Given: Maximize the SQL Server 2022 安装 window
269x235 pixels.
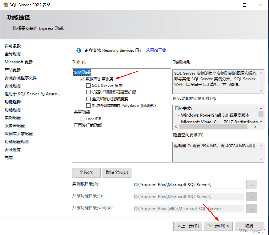Looking at the screenshot, I should point(245,5).
